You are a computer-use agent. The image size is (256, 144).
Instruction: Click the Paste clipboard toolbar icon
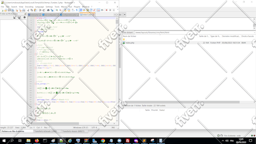[35, 10]
